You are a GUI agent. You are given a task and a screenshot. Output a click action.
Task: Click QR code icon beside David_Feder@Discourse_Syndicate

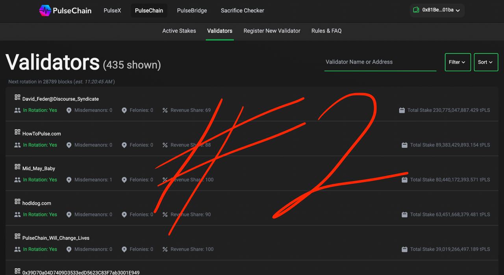pos(17,97)
